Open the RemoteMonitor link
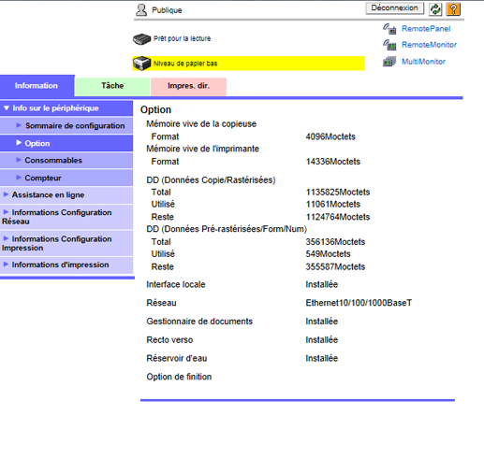 pyautogui.click(x=429, y=45)
